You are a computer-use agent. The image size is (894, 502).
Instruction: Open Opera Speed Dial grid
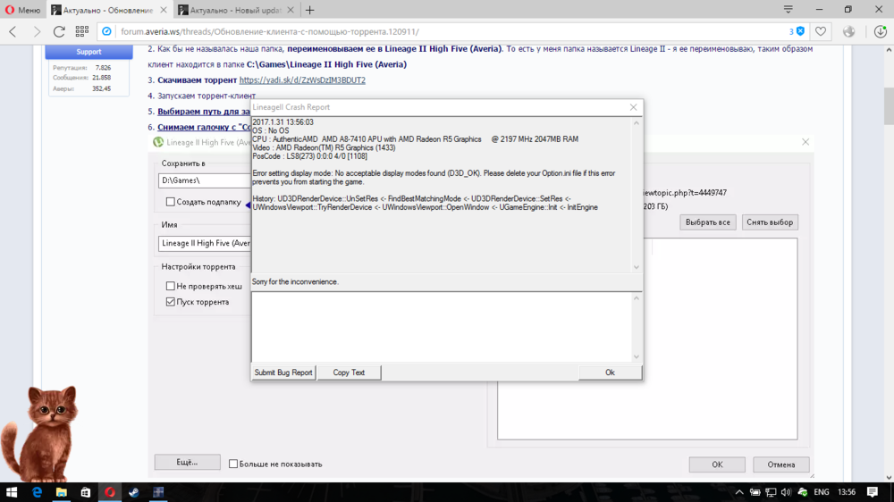[x=82, y=31]
